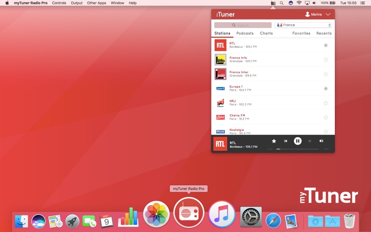Click the France Info logo
371x232 pixels.
pos(220,60)
